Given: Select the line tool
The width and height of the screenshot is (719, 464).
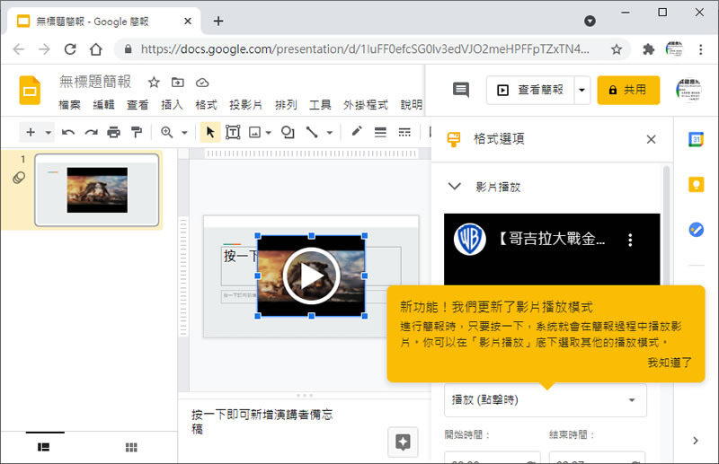Looking at the screenshot, I should [312, 132].
